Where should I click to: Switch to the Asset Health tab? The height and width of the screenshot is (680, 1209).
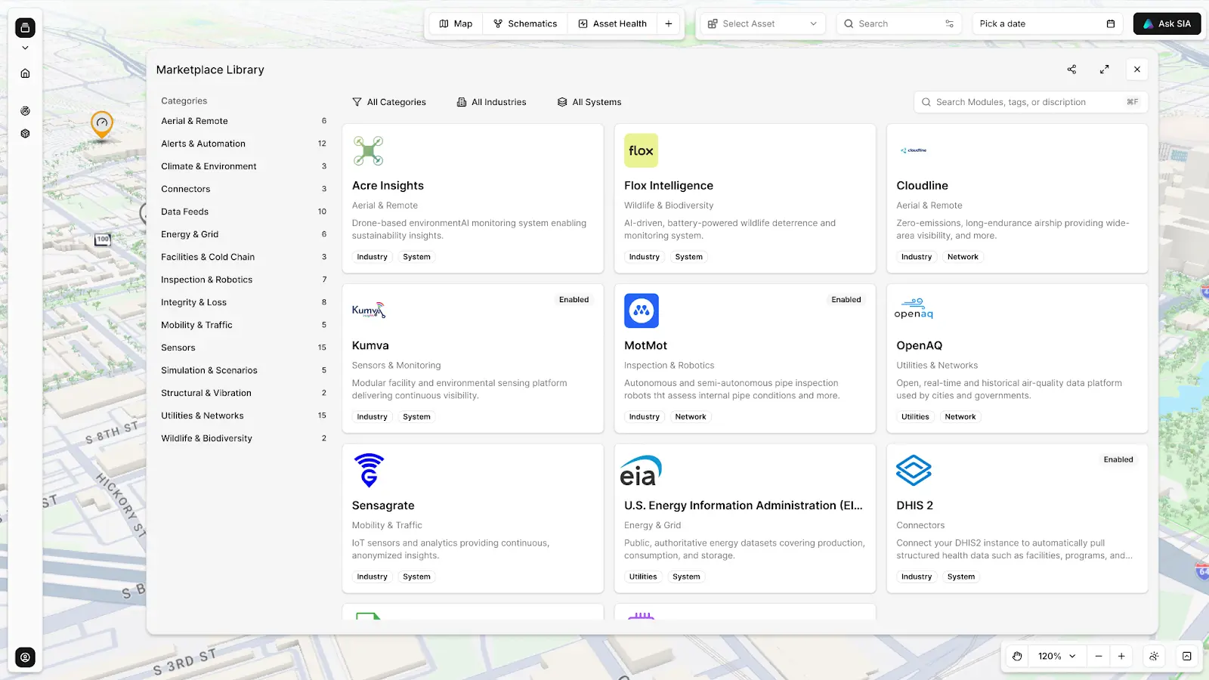click(x=613, y=23)
